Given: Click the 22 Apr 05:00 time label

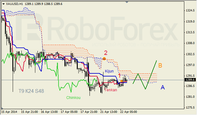Looking at the screenshot, I should click(x=129, y=112).
